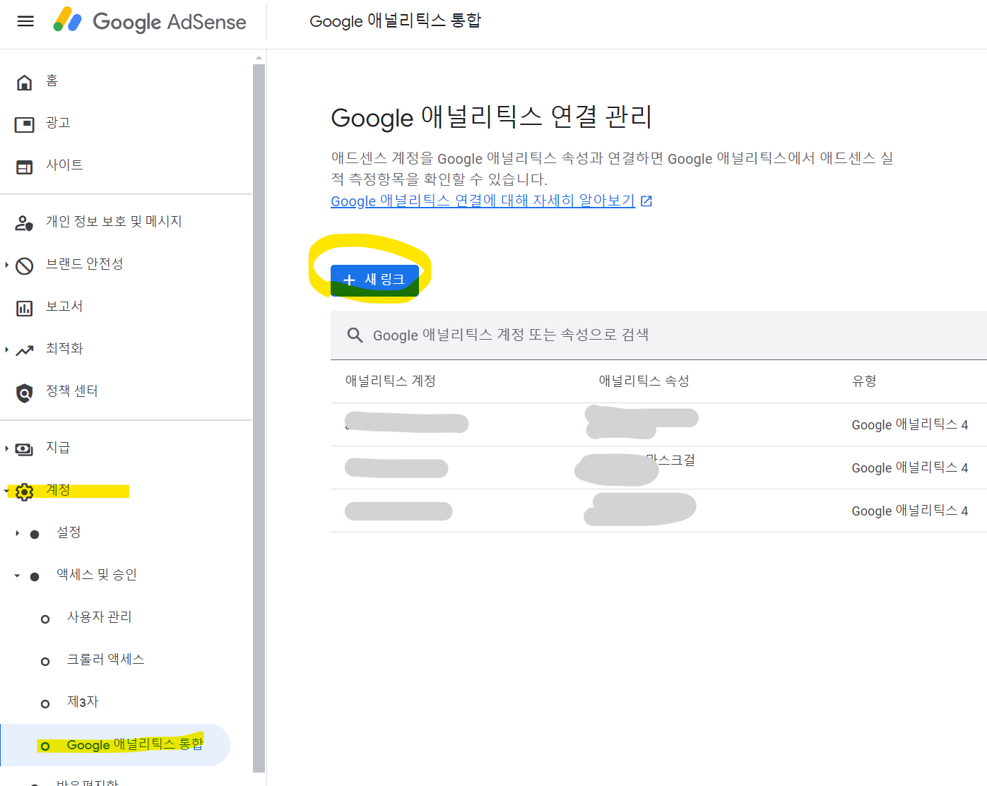Click the 사이트 sites icon
987x786 pixels.
point(24,167)
